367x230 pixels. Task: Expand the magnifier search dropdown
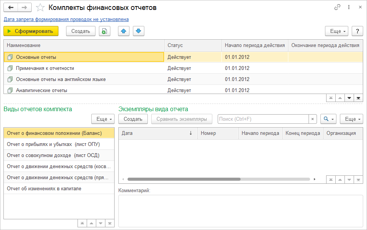tap(328, 119)
